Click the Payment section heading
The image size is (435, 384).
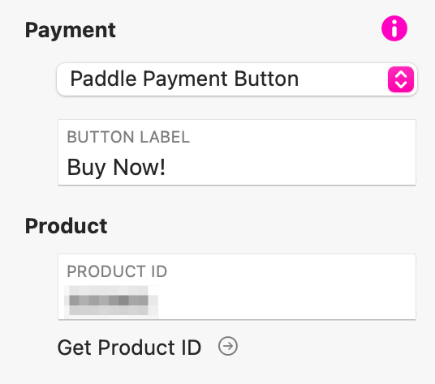click(x=71, y=31)
